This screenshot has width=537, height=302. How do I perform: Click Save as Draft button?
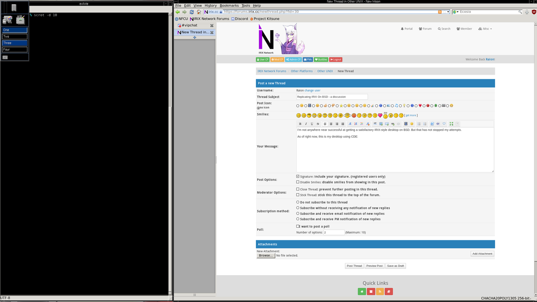click(x=396, y=266)
